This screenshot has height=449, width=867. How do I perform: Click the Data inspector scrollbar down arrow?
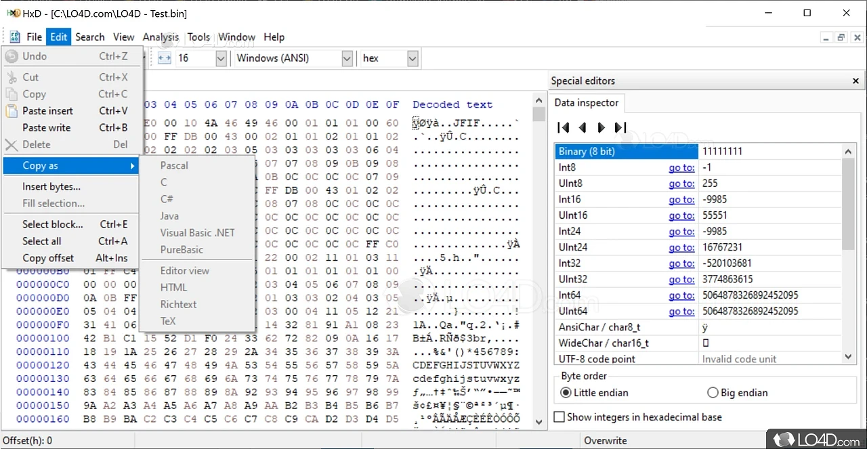pos(849,356)
